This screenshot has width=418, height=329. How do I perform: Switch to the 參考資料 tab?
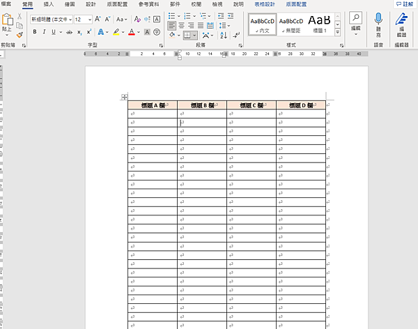149,4
